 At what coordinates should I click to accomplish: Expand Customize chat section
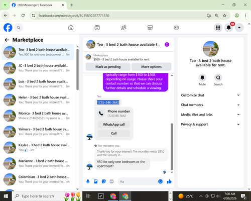pyautogui.click(x=210, y=95)
